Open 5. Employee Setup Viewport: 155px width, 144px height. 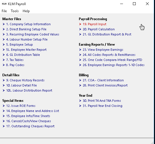pos(20,45)
